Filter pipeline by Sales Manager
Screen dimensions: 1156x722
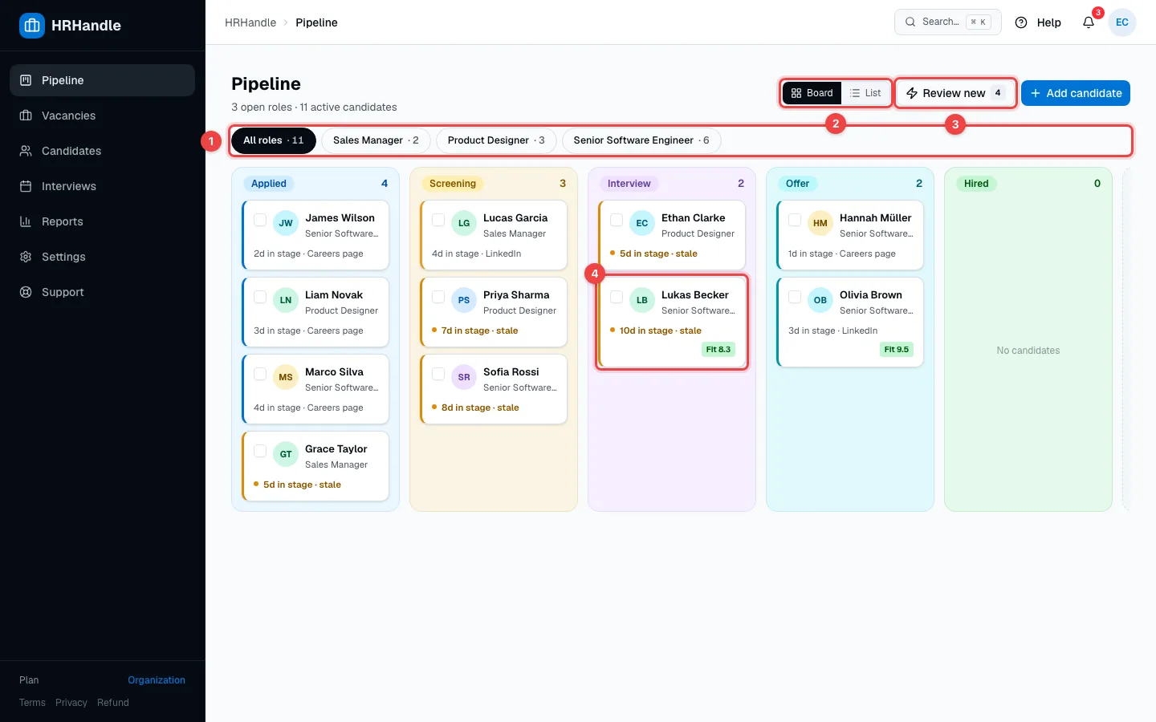click(376, 140)
